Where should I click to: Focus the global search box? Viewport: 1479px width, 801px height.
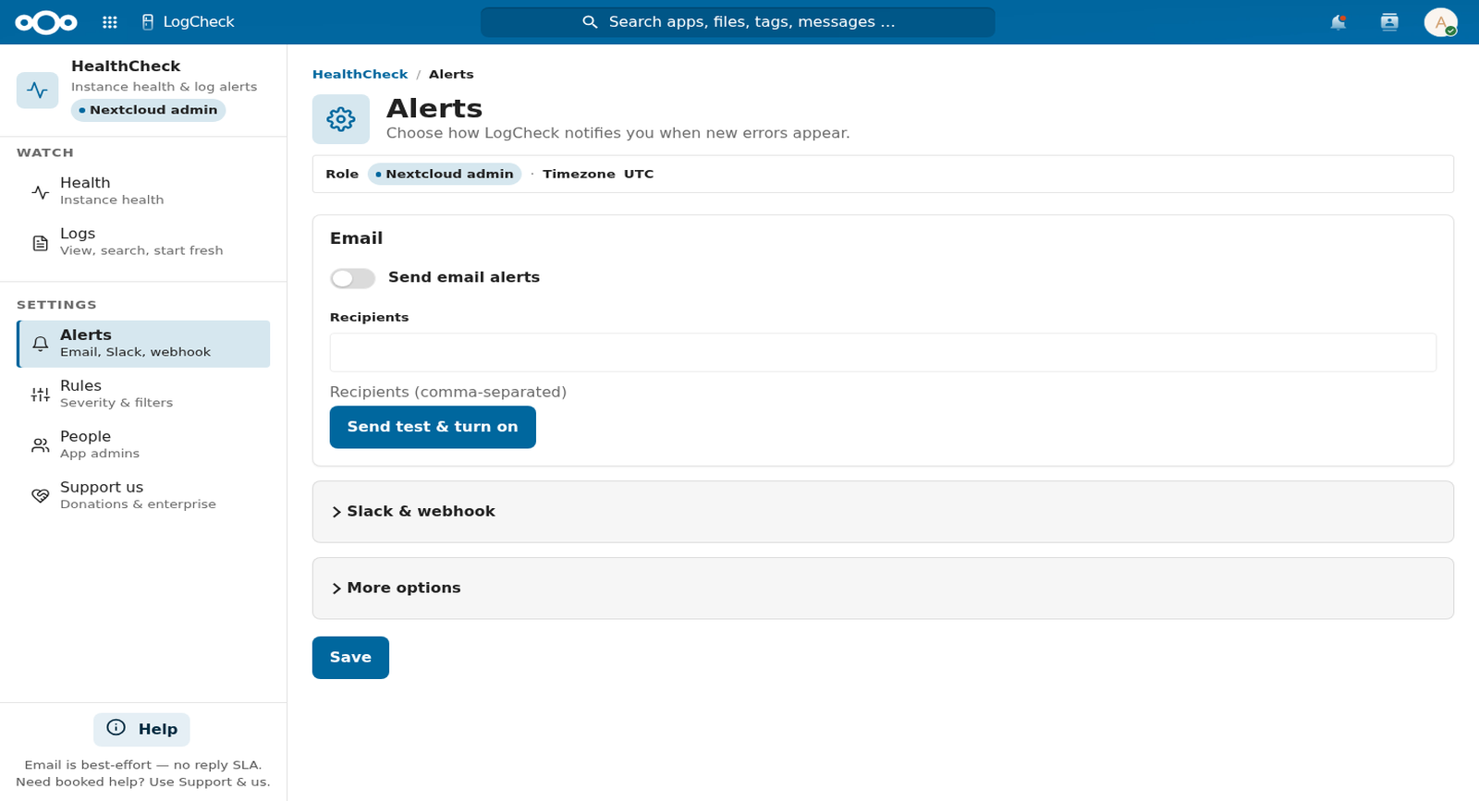[x=738, y=22]
